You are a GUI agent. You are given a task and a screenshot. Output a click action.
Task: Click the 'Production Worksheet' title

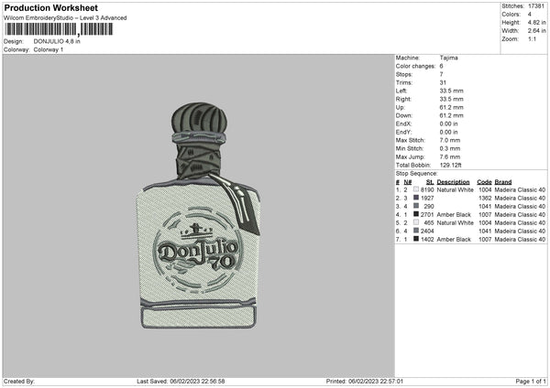(50, 7)
